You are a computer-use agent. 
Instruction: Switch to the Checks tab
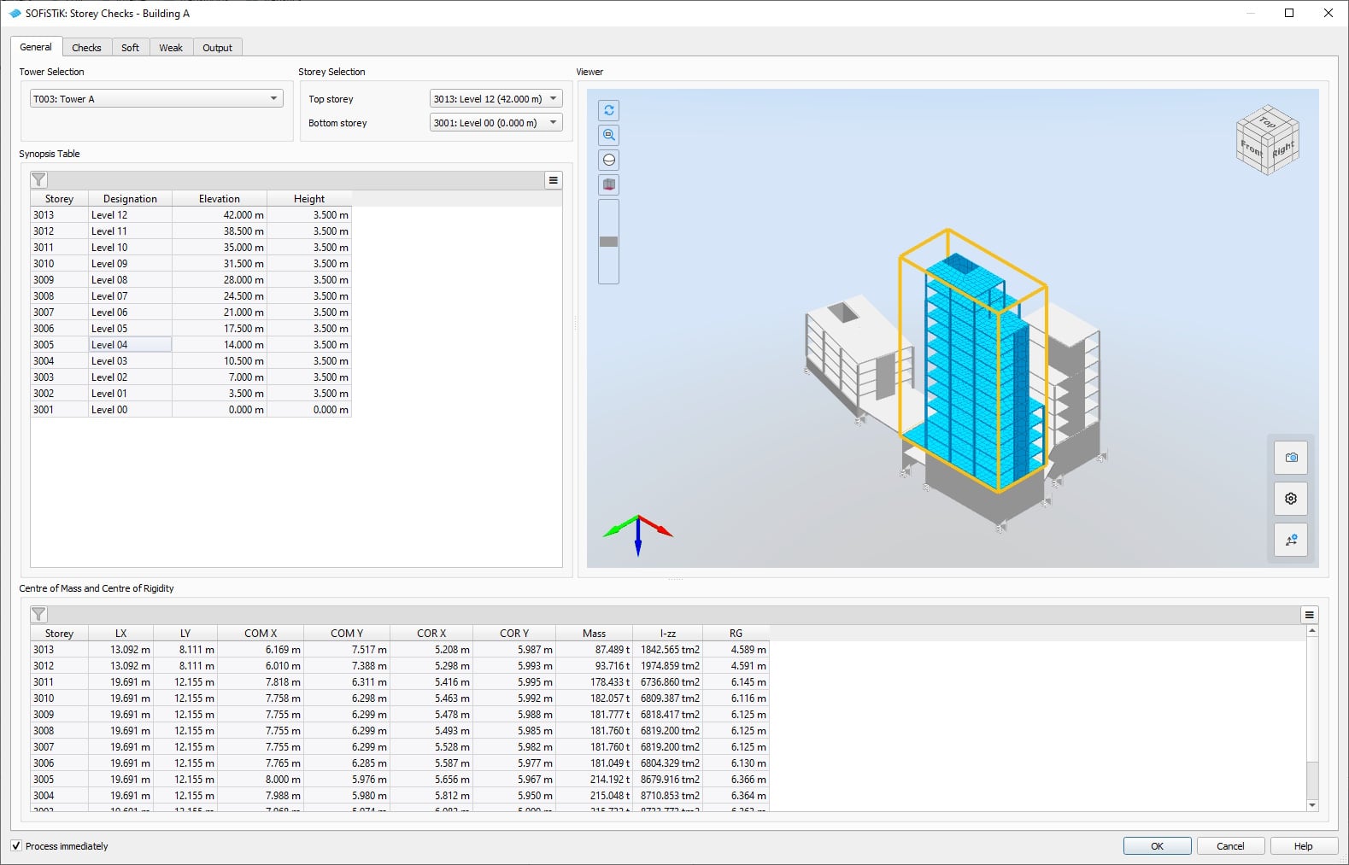[86, 48]
